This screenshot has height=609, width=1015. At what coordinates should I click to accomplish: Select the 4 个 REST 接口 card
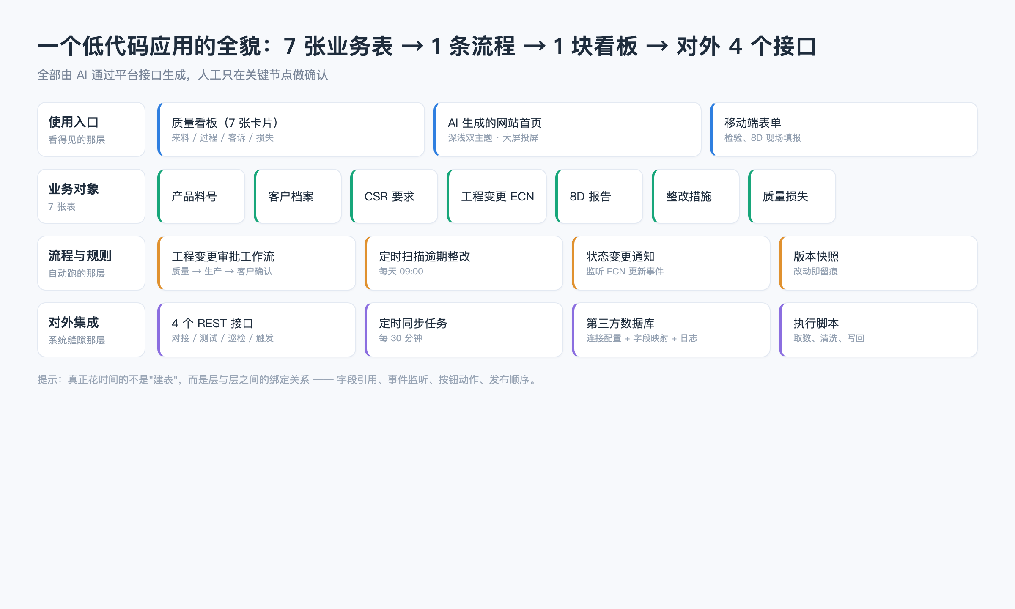(x=256, y=330)
